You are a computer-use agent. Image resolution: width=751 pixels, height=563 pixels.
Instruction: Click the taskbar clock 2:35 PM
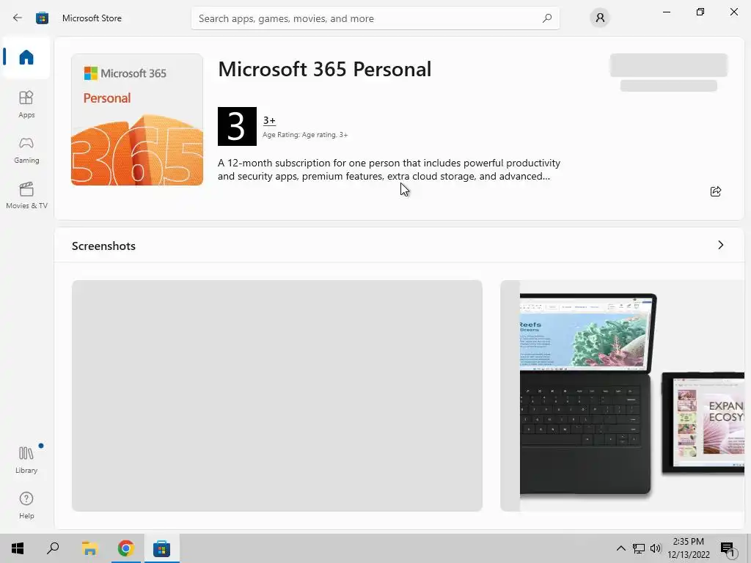click(x=688, y=542)
